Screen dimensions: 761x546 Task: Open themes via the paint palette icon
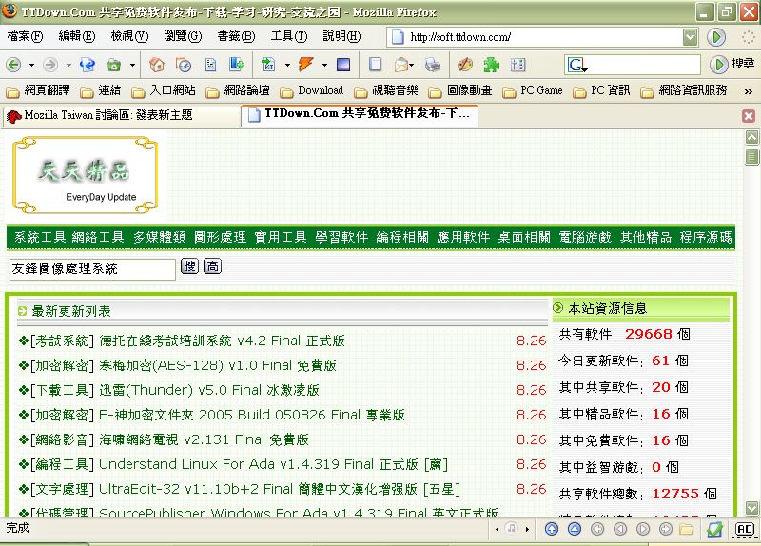click(465, 65)
